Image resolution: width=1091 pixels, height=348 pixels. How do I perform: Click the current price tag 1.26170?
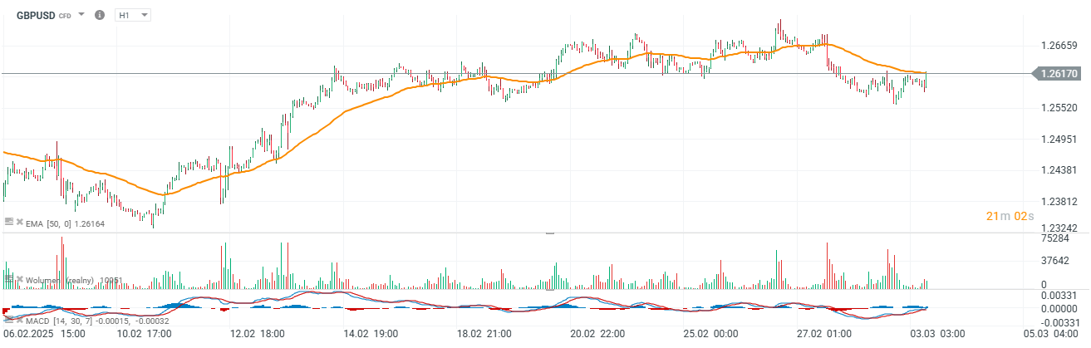1058,74
